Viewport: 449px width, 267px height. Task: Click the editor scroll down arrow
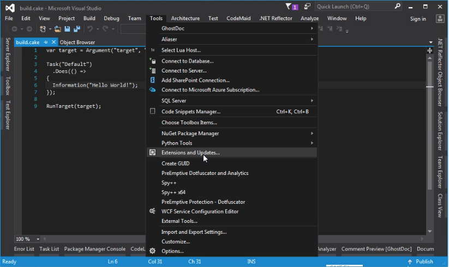click(x=430, y=231)
